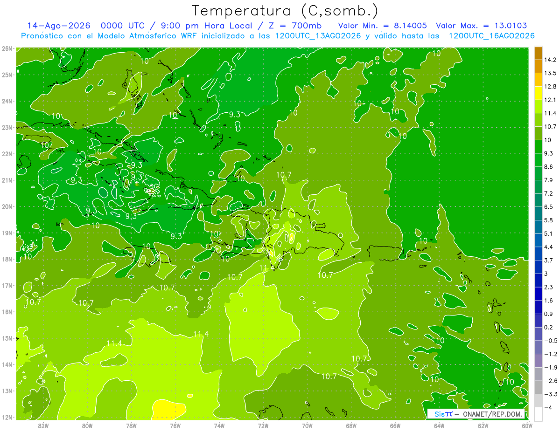Click the dark blue swatch between 1.6 and 2.3
This screenshot has width=560, height=432.
click(538, 294)
